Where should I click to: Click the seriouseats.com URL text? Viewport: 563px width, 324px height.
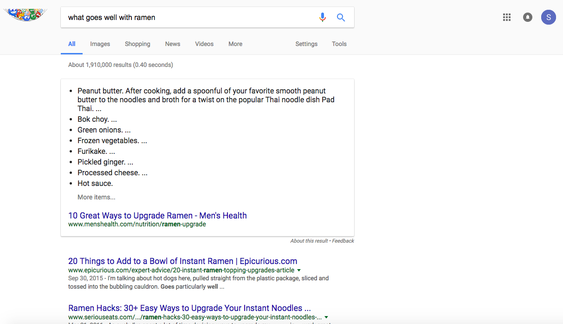point(195,317)
